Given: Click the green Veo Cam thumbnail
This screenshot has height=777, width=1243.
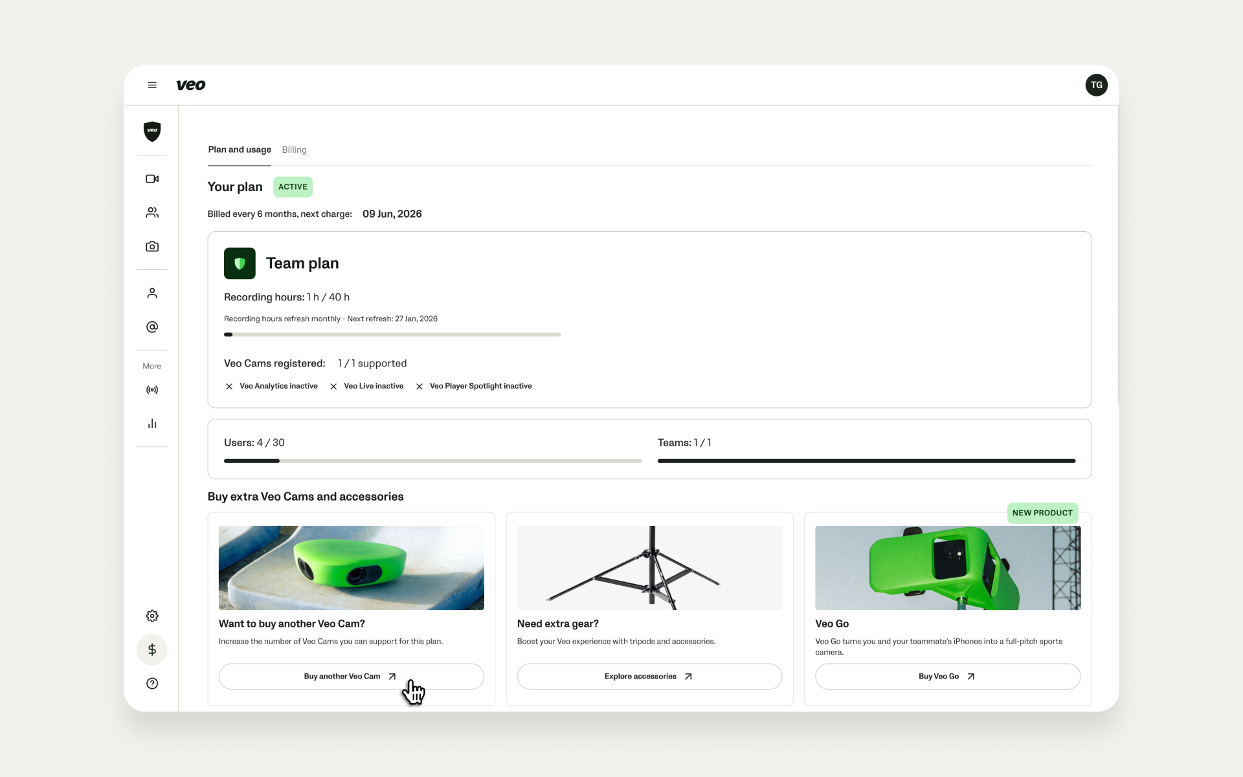Looking at the screenshot, I should pyautogui.click(x=351, y=568).
